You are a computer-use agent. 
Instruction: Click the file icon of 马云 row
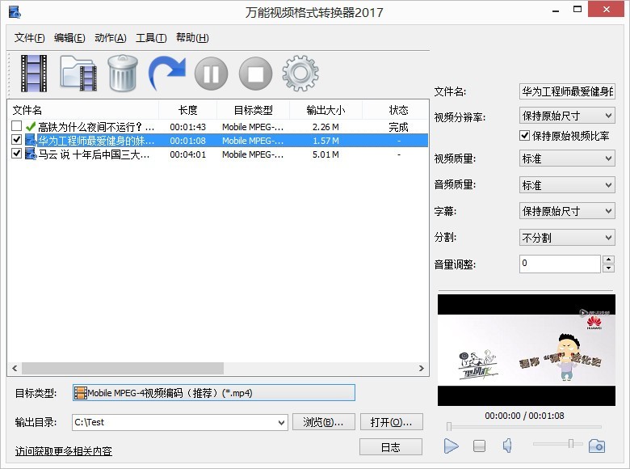31,154
